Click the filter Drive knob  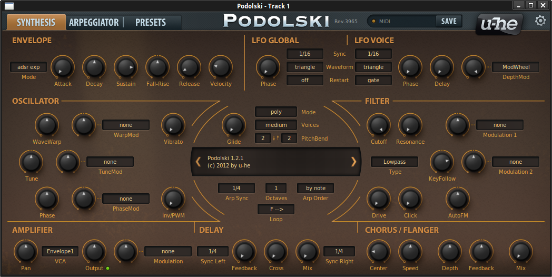(379, 199)
